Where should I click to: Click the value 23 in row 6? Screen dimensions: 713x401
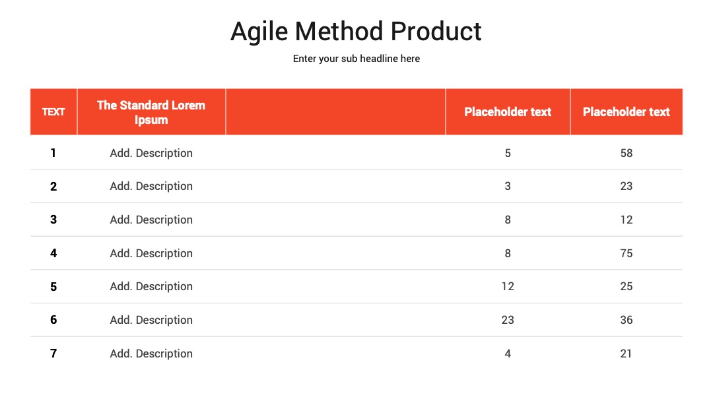[x=508, y=320]
